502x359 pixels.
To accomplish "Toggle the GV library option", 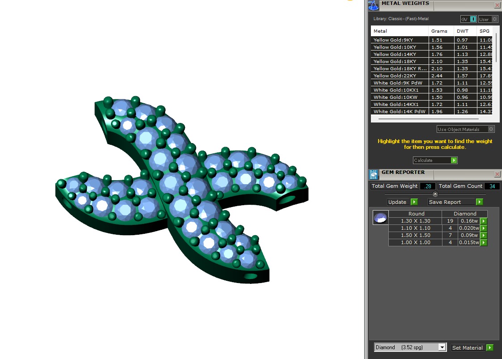I will coord(468,19).
